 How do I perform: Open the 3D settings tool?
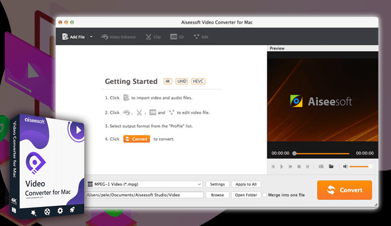click(177, 37)
